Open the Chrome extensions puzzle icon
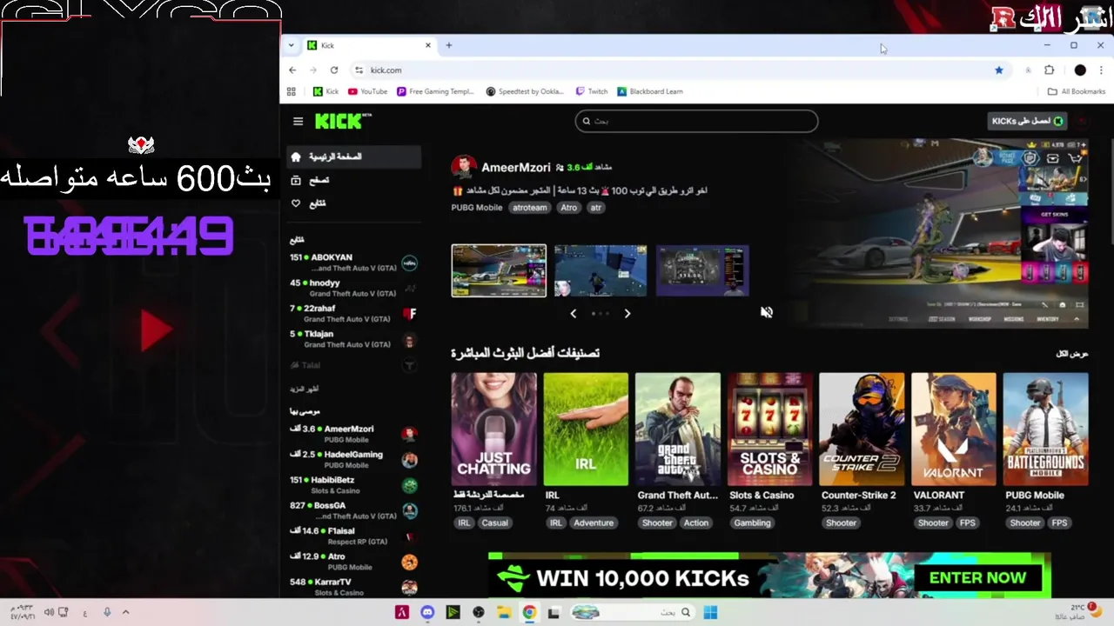Image resolution: width=1114 pixels, height=626 pixels. [1049, 70]
